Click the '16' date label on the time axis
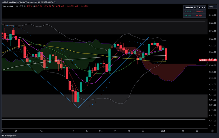This screenshot has height=138, width=219. [129, 131]
